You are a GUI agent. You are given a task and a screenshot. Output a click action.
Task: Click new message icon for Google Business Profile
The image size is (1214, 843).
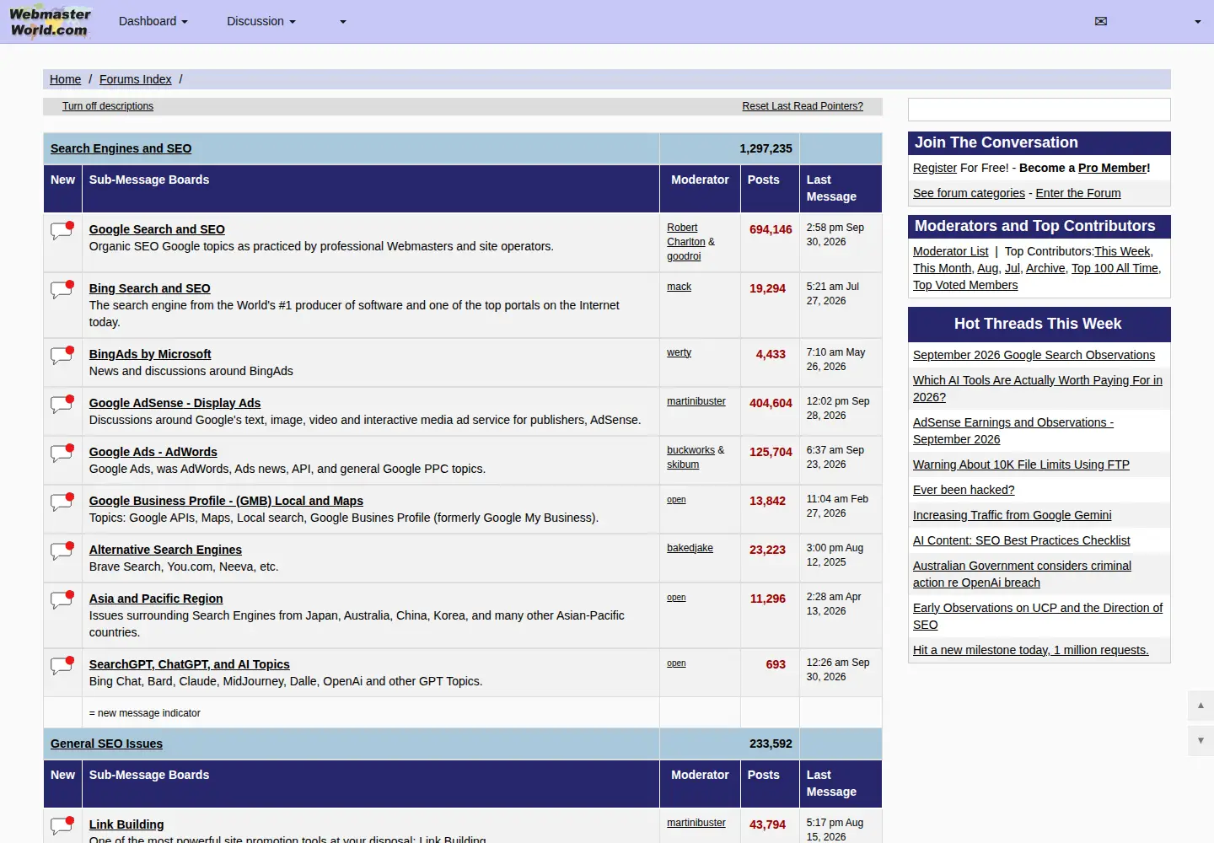62,502
